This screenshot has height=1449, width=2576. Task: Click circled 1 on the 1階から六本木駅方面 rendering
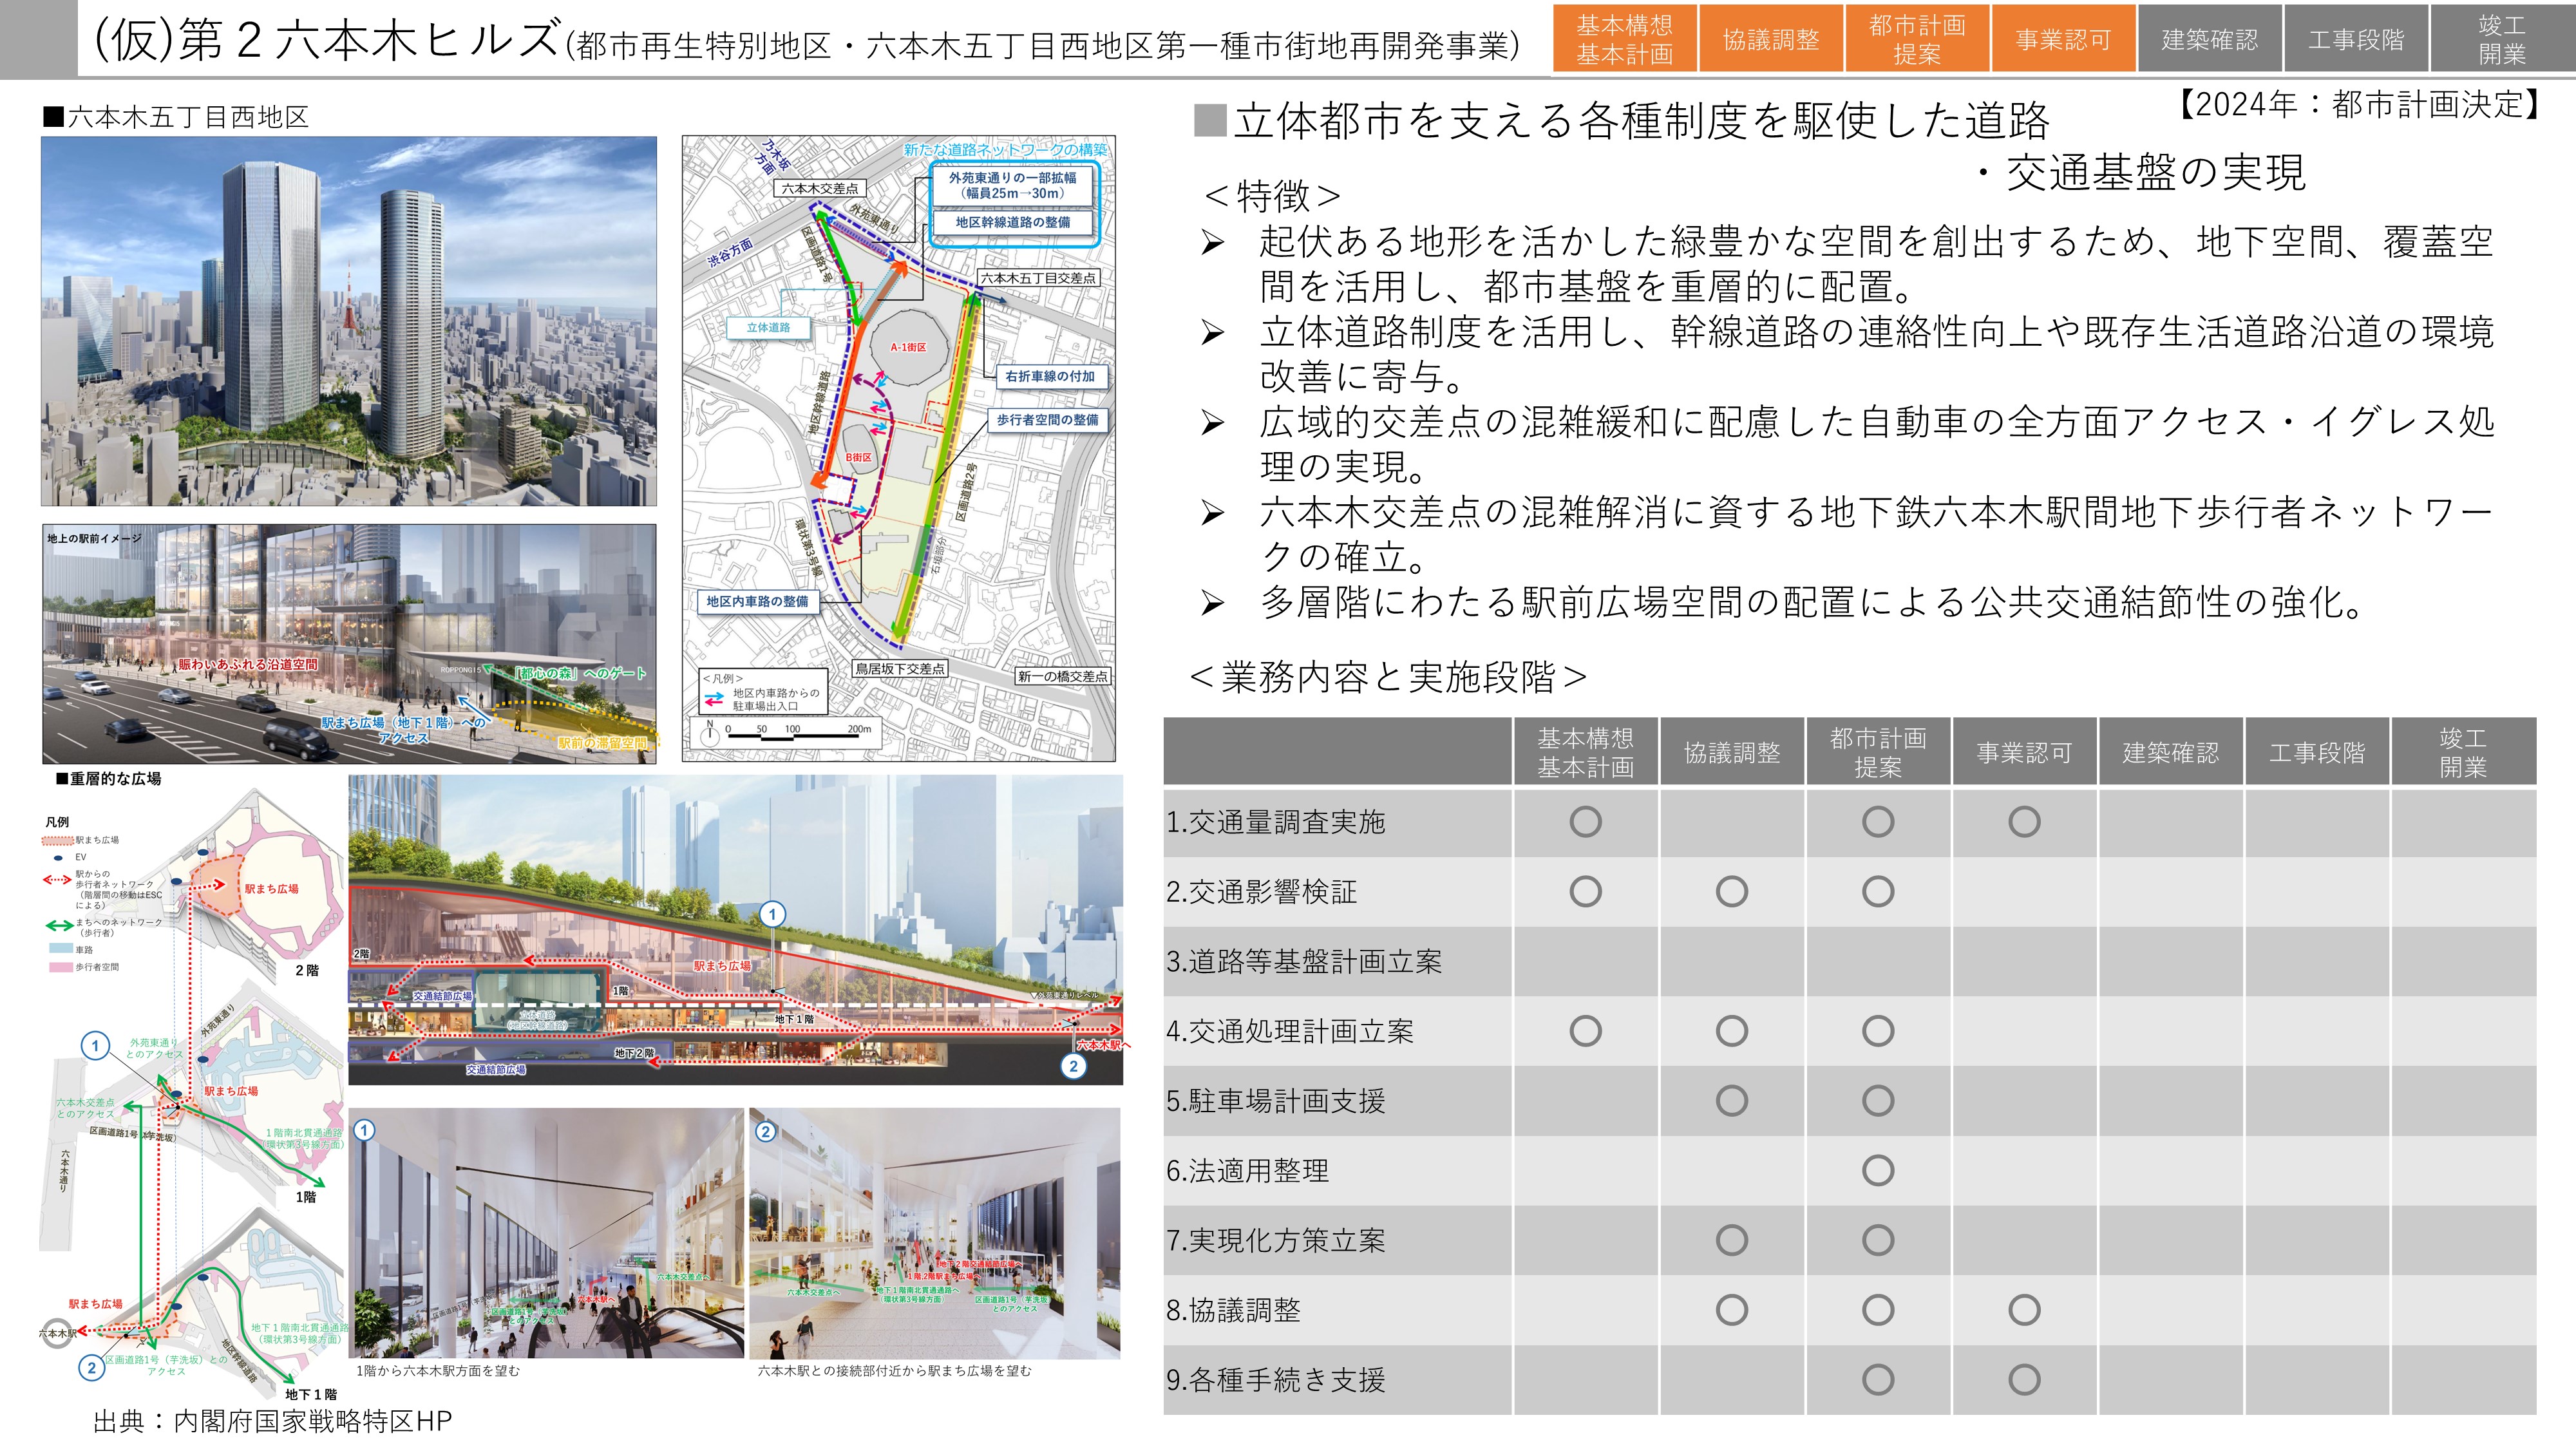364,1130
